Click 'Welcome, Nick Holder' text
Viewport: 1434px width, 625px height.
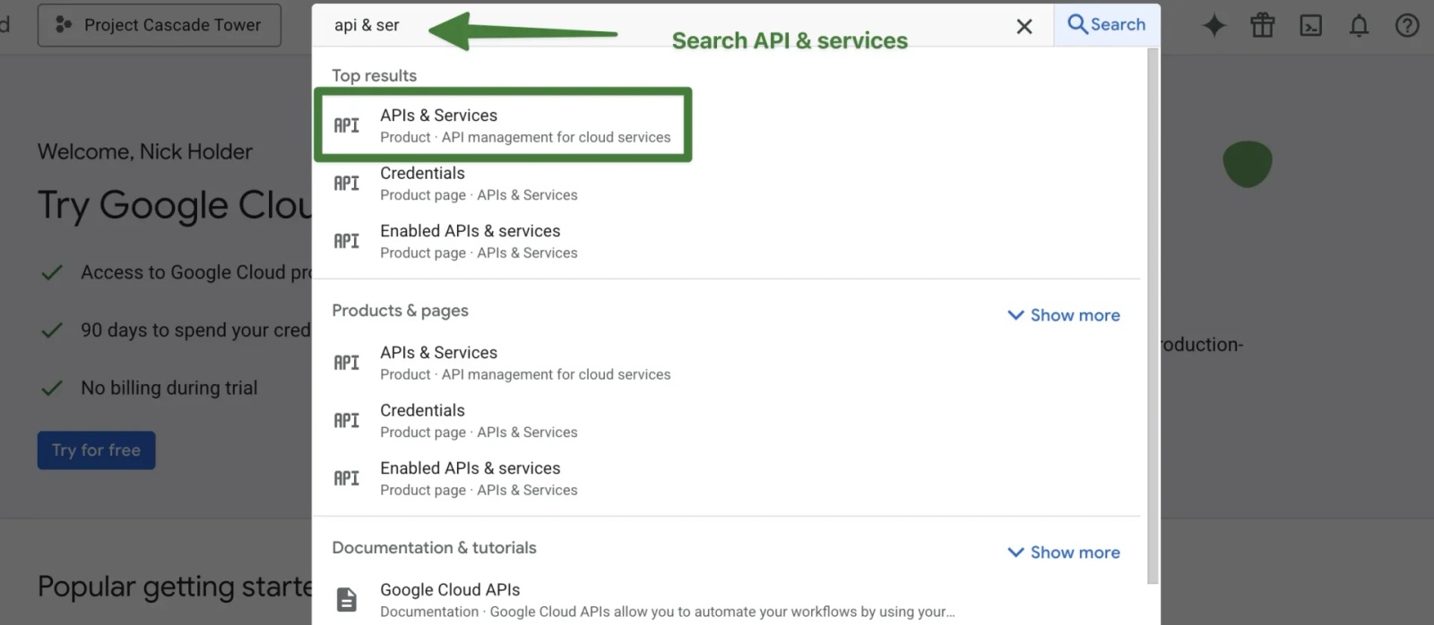click(145, 152)
